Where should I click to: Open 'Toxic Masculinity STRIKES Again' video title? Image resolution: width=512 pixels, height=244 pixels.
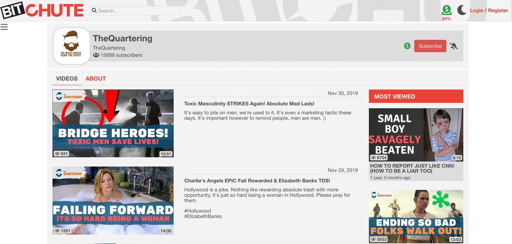coord(249,104)
